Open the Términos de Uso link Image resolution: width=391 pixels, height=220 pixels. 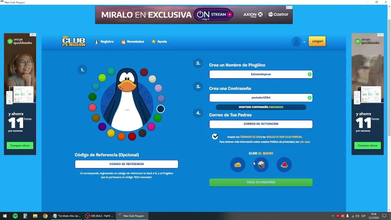(250, 137)
